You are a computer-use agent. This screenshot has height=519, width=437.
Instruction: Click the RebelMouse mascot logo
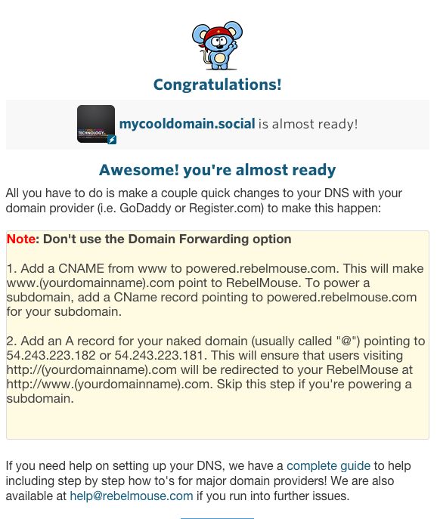tap(217, 45)
